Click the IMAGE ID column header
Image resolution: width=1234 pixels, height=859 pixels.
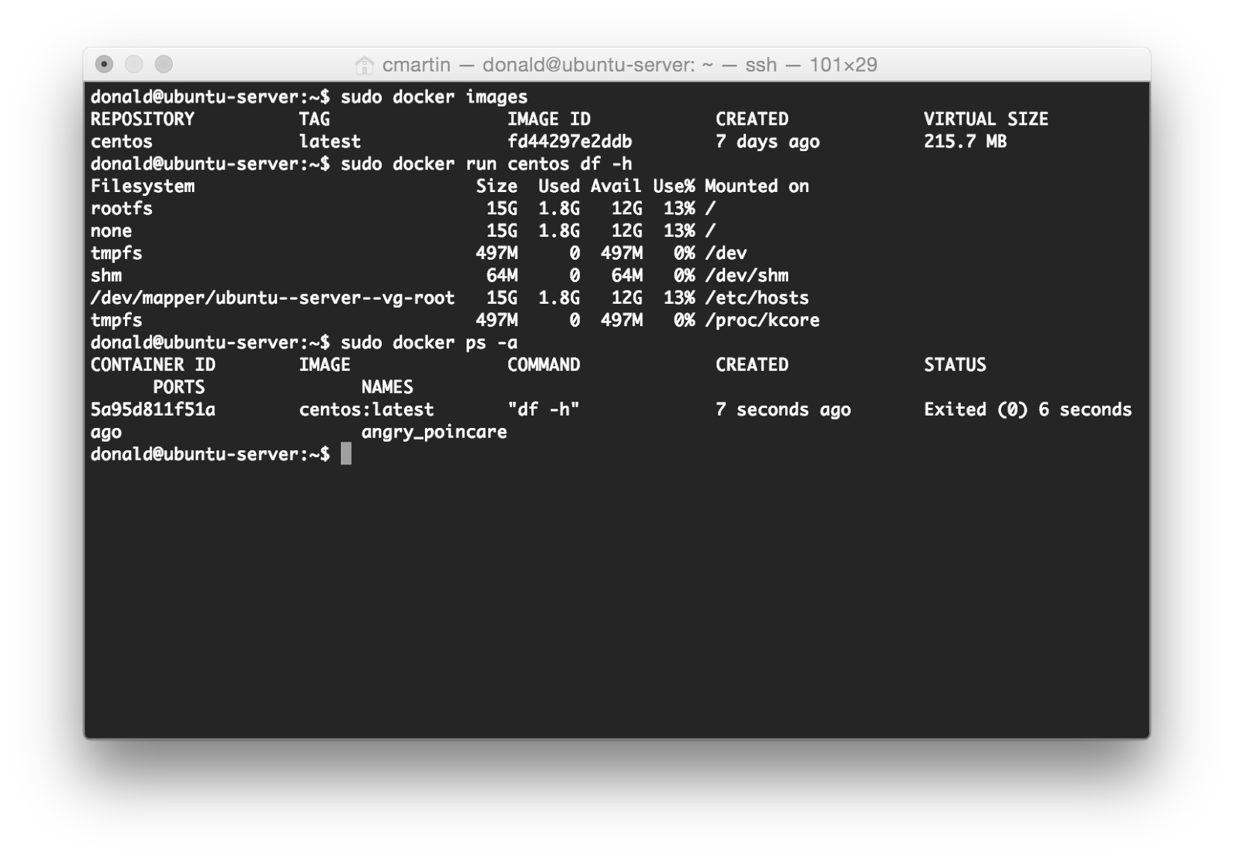[548, 120]
